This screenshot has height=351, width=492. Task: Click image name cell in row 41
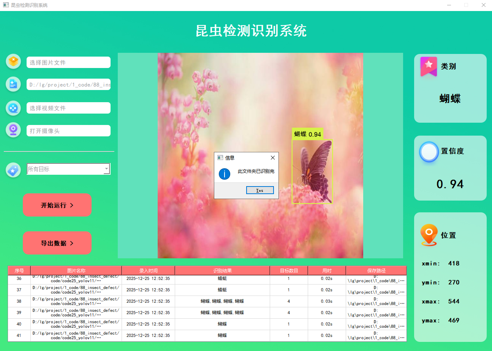[x=76, y=336]
